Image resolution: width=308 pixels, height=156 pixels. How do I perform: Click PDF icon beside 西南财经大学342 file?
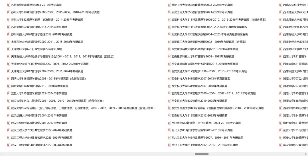tap(281, 27)
